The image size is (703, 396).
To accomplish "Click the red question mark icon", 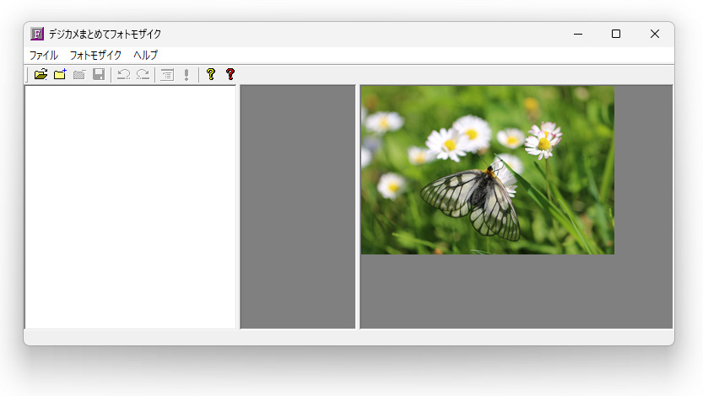I will tap(230, 74).
